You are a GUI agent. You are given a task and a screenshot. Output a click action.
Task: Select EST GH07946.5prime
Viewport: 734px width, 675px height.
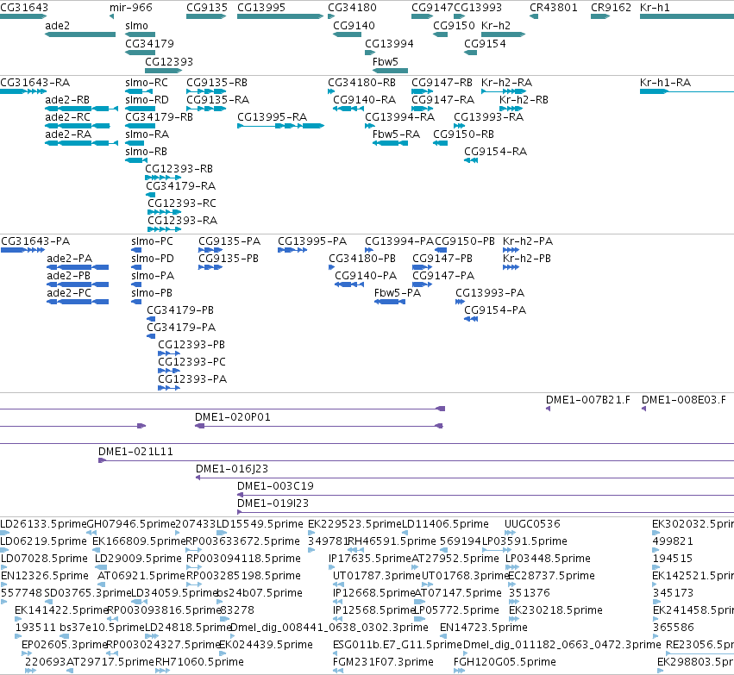(91, 533)
